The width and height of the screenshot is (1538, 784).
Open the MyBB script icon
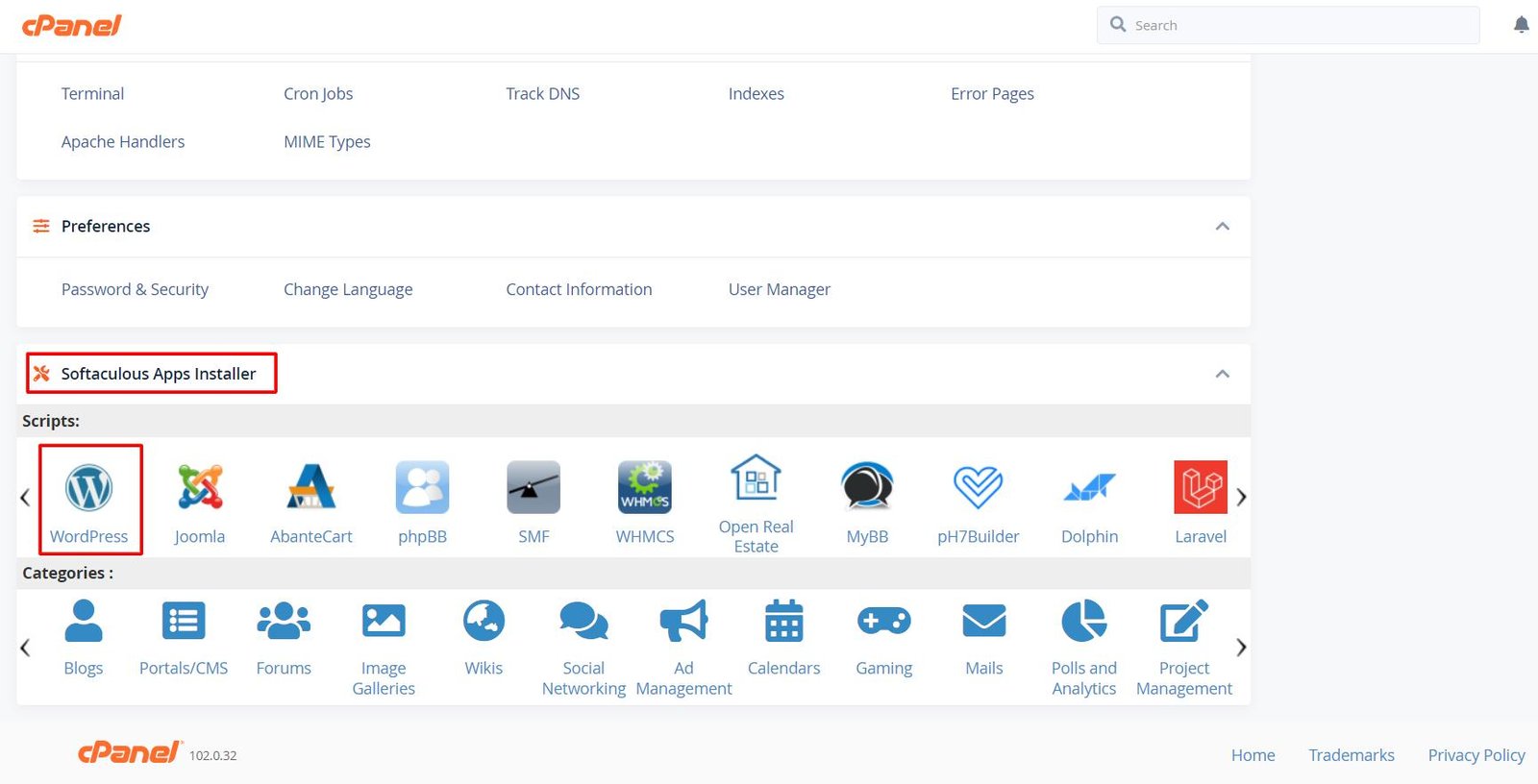click(867, 487)
